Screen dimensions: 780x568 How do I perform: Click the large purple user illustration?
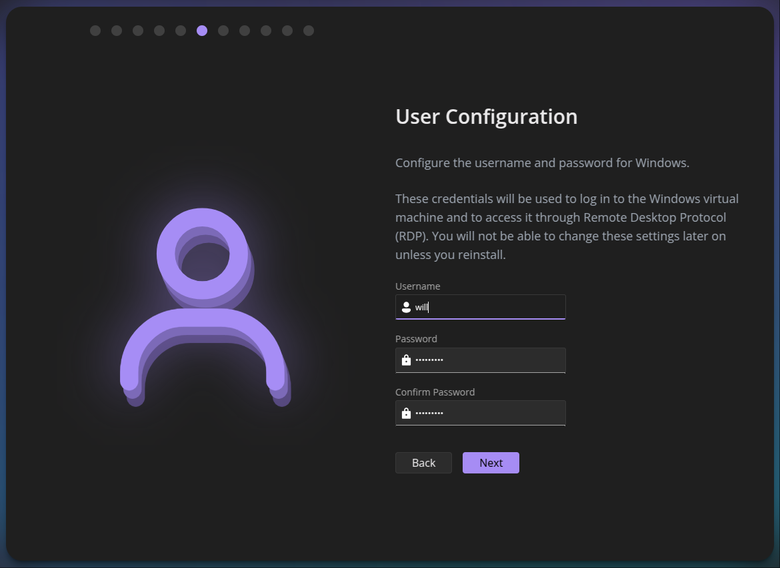205,306
